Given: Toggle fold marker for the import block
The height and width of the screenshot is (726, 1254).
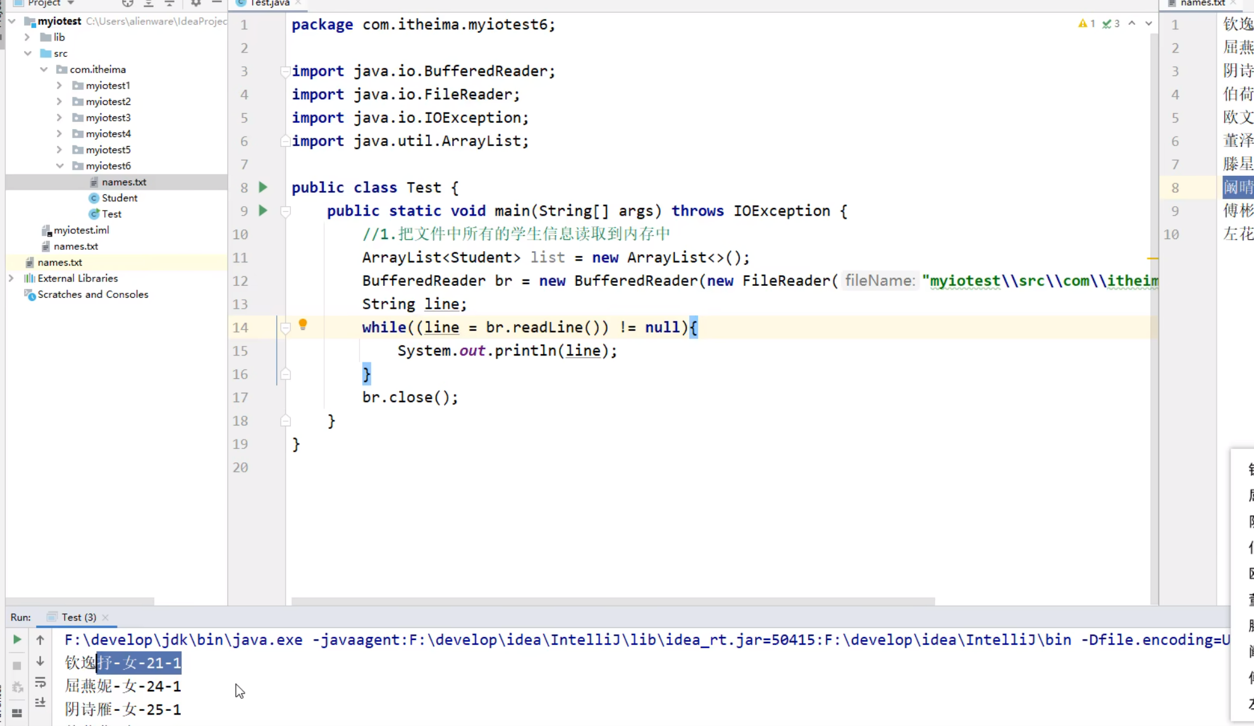Looking at the screenshot, I should point(285,71).
